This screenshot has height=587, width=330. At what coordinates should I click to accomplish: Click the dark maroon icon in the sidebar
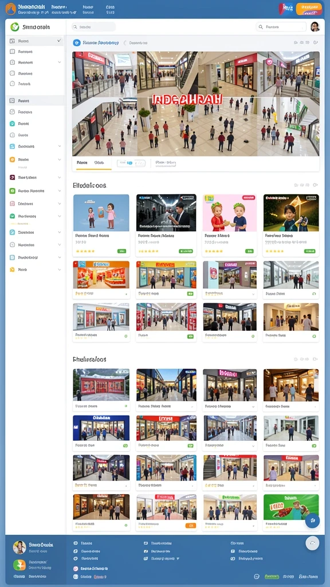(12, 178)
